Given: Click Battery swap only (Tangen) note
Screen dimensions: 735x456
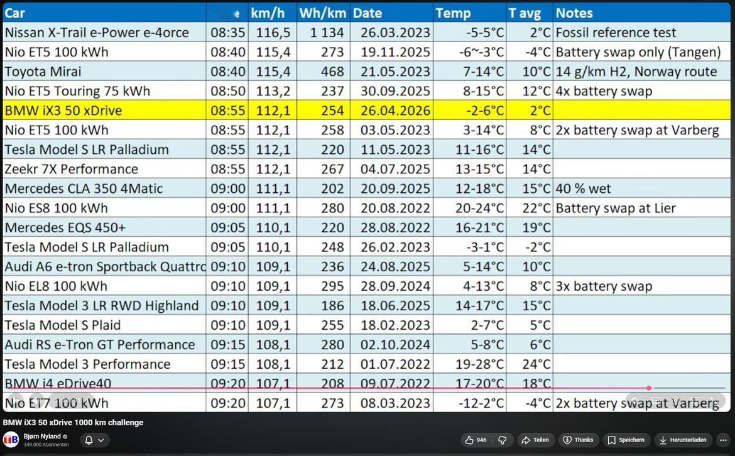Looking at the screenshot, I should pos(638,52).
